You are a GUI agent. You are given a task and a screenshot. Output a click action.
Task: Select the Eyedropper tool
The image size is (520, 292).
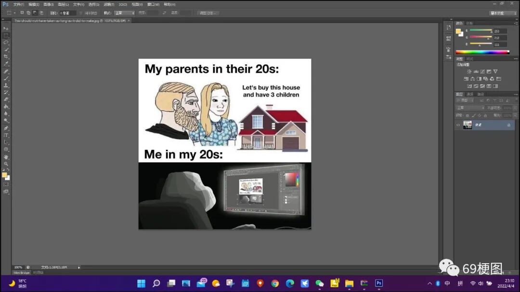click(6, 64)
